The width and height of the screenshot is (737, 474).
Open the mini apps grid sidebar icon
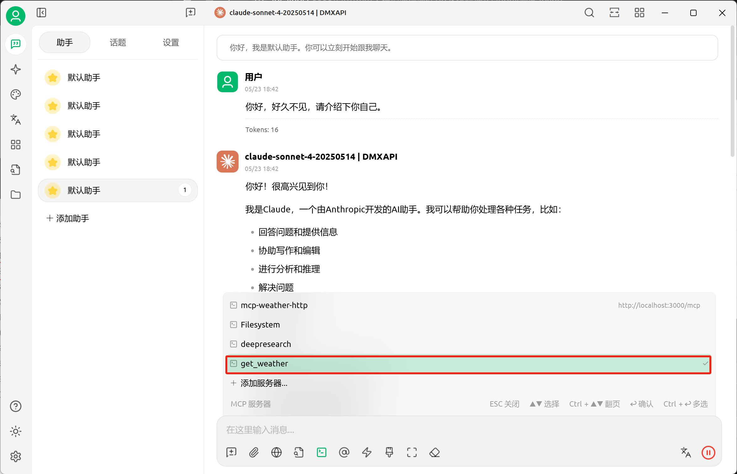point(16,145)
